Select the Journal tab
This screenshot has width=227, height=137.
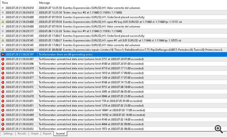[60, 134]
